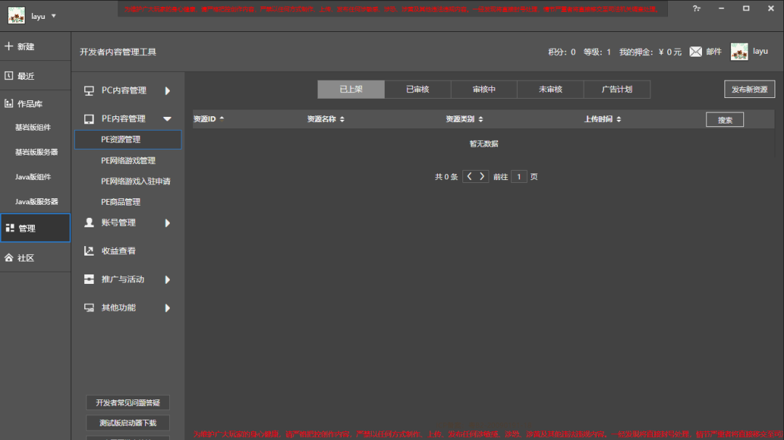Click the 收益查看 chart icon
This screenshot has width=784, height=440.
(89, 251)
